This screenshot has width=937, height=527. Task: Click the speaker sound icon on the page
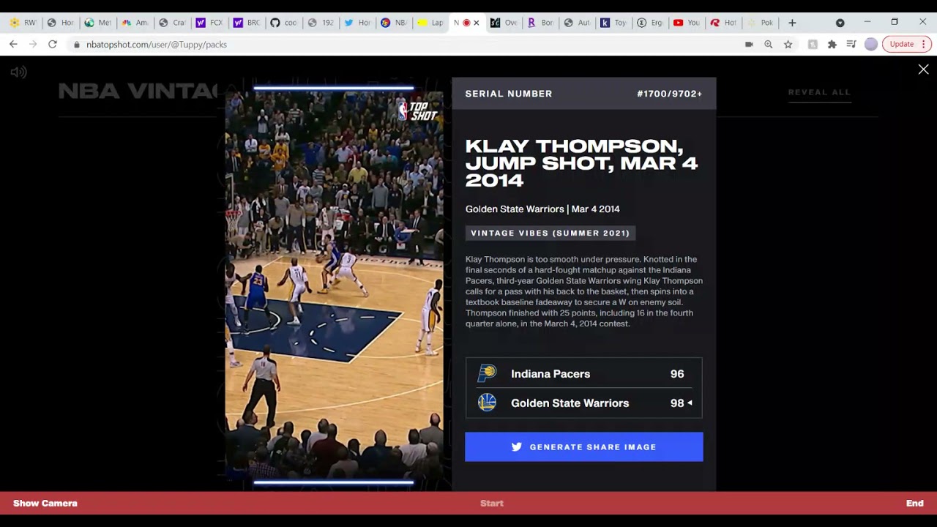19,72
